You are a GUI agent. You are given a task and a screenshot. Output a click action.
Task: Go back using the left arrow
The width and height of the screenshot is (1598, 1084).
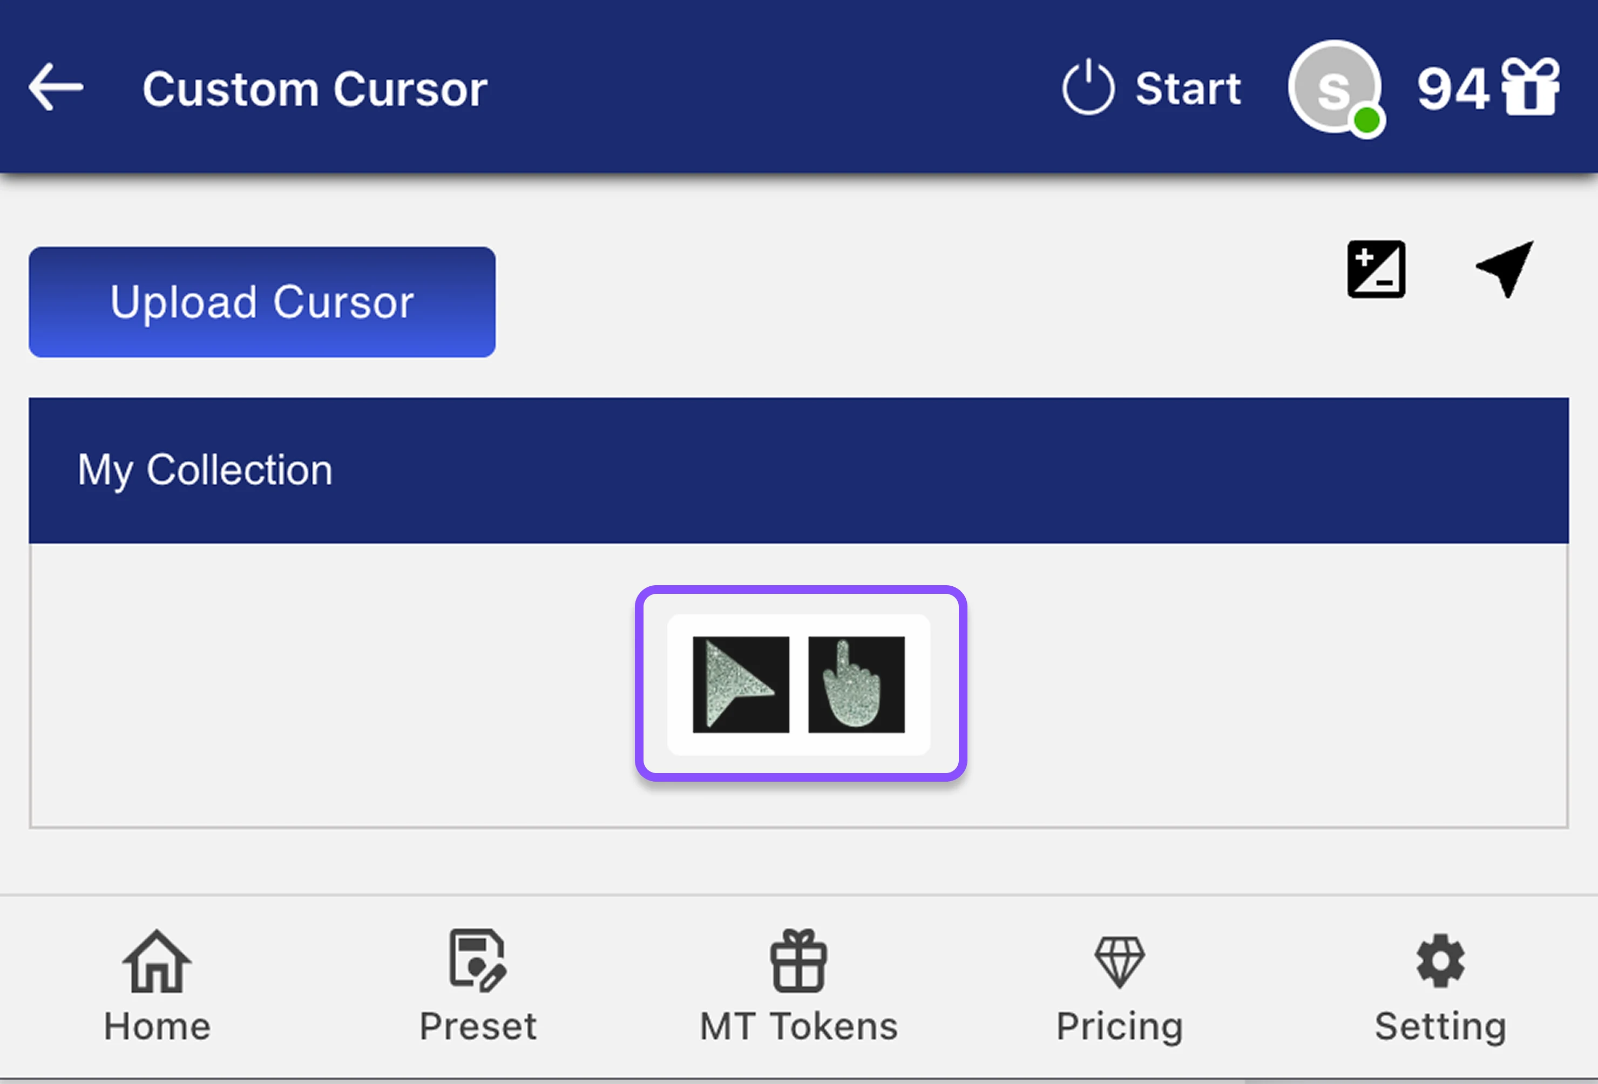tap(56, 87)
